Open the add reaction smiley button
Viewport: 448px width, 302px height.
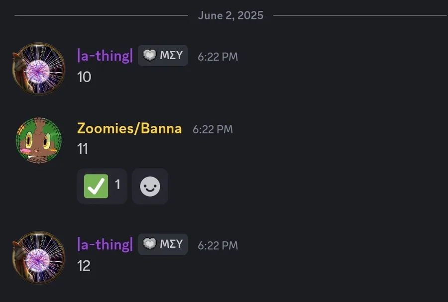coord(150,186)
